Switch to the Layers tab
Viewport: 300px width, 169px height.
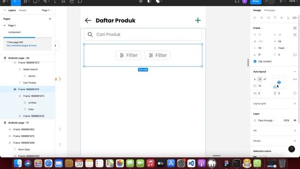click(x=12, y=10)
